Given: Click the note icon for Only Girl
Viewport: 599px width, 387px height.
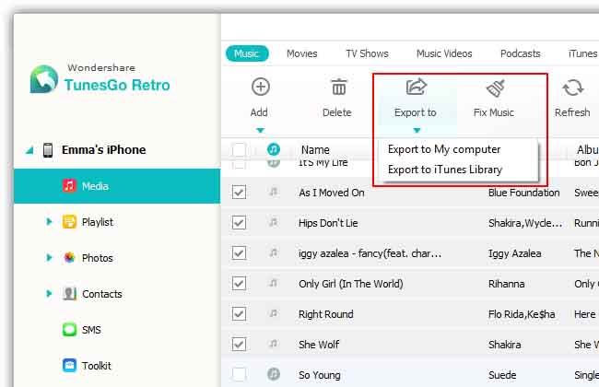Looking at the screenshot, I should (273, 283).
